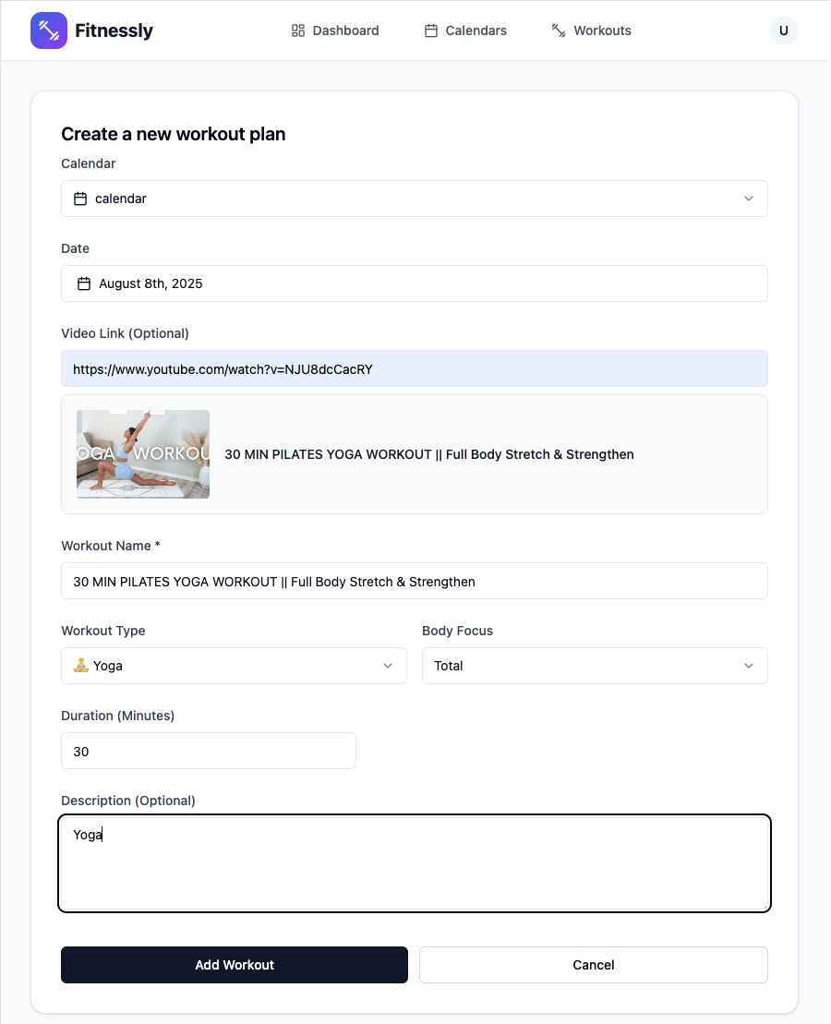Select the Workout Name text field
This screenshot has width=831, height=1024.
tap(414, 581)
